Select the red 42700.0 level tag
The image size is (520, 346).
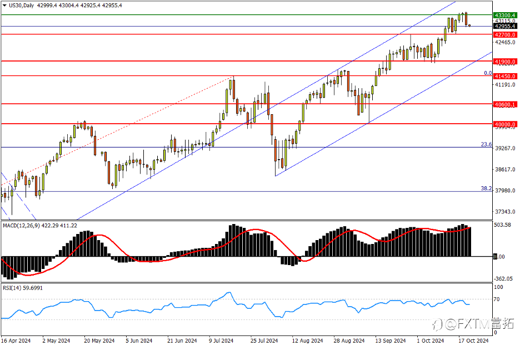tap(505, 35)
